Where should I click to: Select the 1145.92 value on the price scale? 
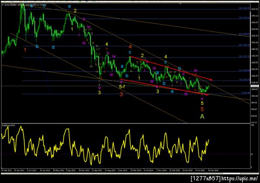tap(254, 82)
